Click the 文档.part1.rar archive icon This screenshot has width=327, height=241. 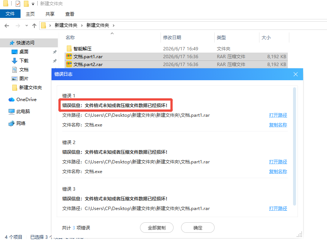pyautogui.click(x=69, y=56)
